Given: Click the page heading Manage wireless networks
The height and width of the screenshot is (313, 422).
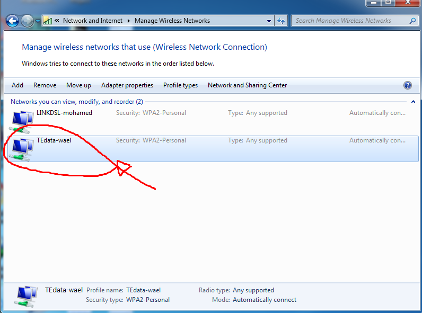Looking at the screenshot, I should [x=144, y=47].
